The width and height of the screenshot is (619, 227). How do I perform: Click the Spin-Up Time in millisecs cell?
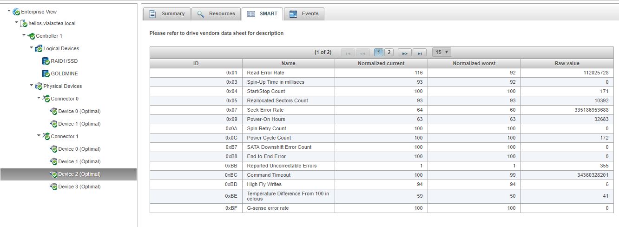pos(289,82)
